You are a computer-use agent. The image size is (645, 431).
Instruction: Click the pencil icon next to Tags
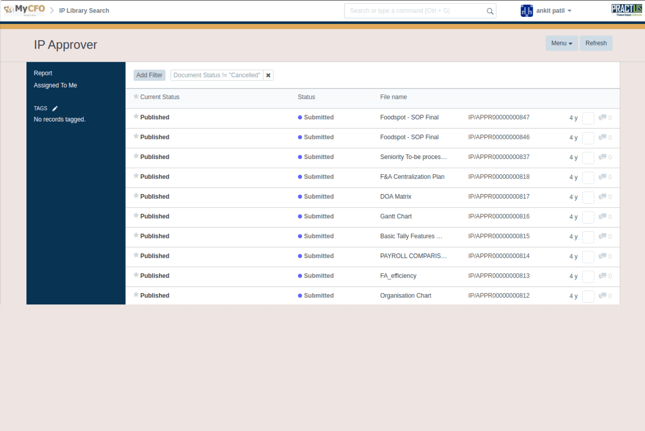55,109
